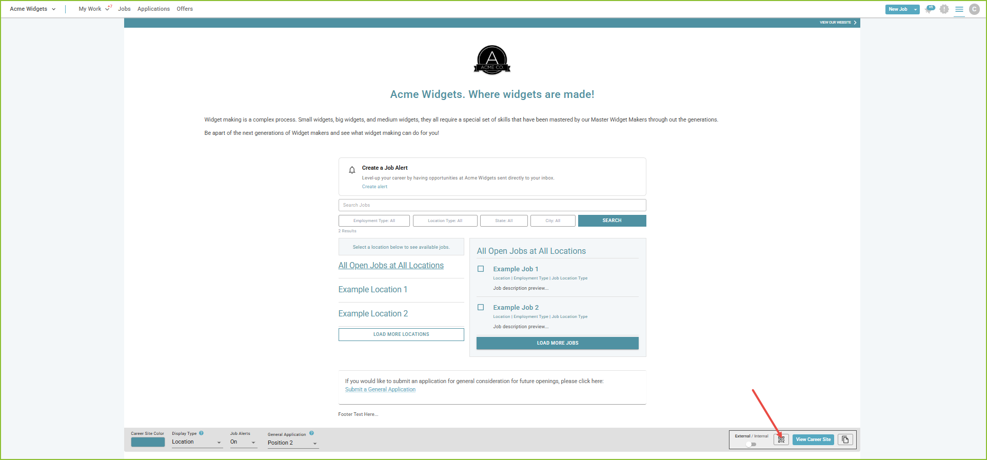Image resolution: width=987 pixels, height=460 pixels.
Task: Open City: All filter
Action: [553, 221]
